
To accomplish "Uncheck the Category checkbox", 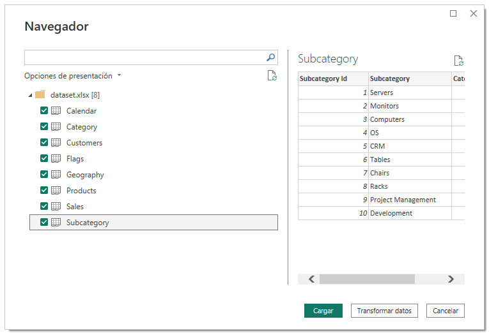I will 44,127.
